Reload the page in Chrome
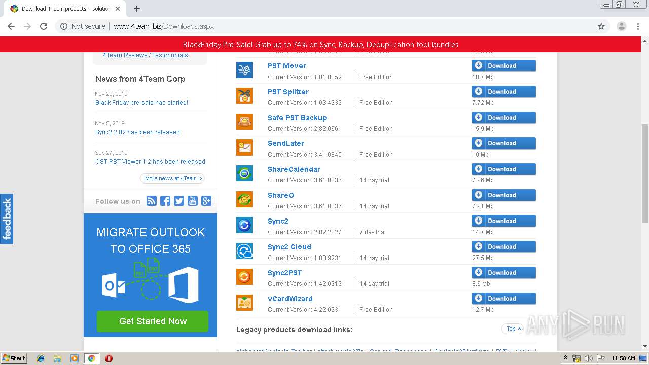 (44, 26)
